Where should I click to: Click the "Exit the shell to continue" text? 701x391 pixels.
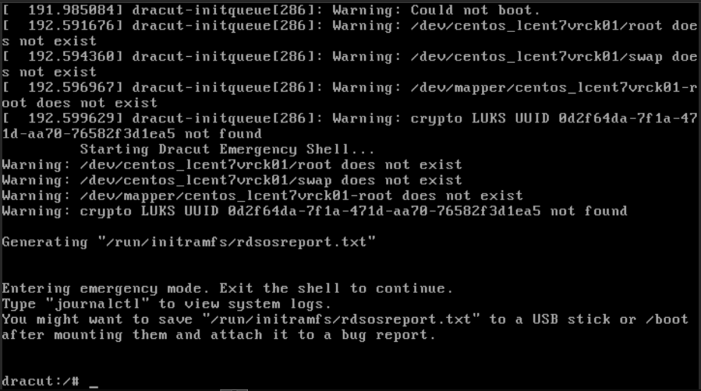335,288
